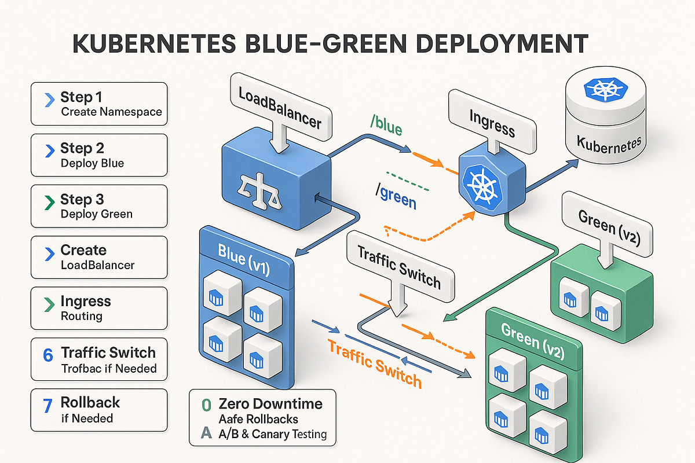This screenshot has height=463, width=695.
Task: Expand the Ingress Routing entry
Action: (98, 308)
